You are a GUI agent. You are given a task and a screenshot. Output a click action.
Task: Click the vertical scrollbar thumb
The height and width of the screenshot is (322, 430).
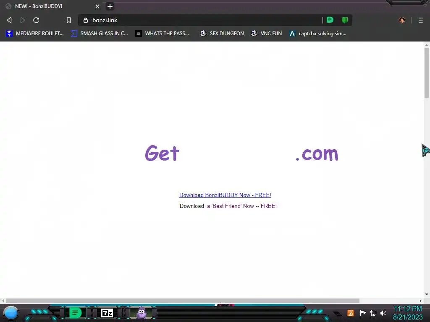pos(427,73)
